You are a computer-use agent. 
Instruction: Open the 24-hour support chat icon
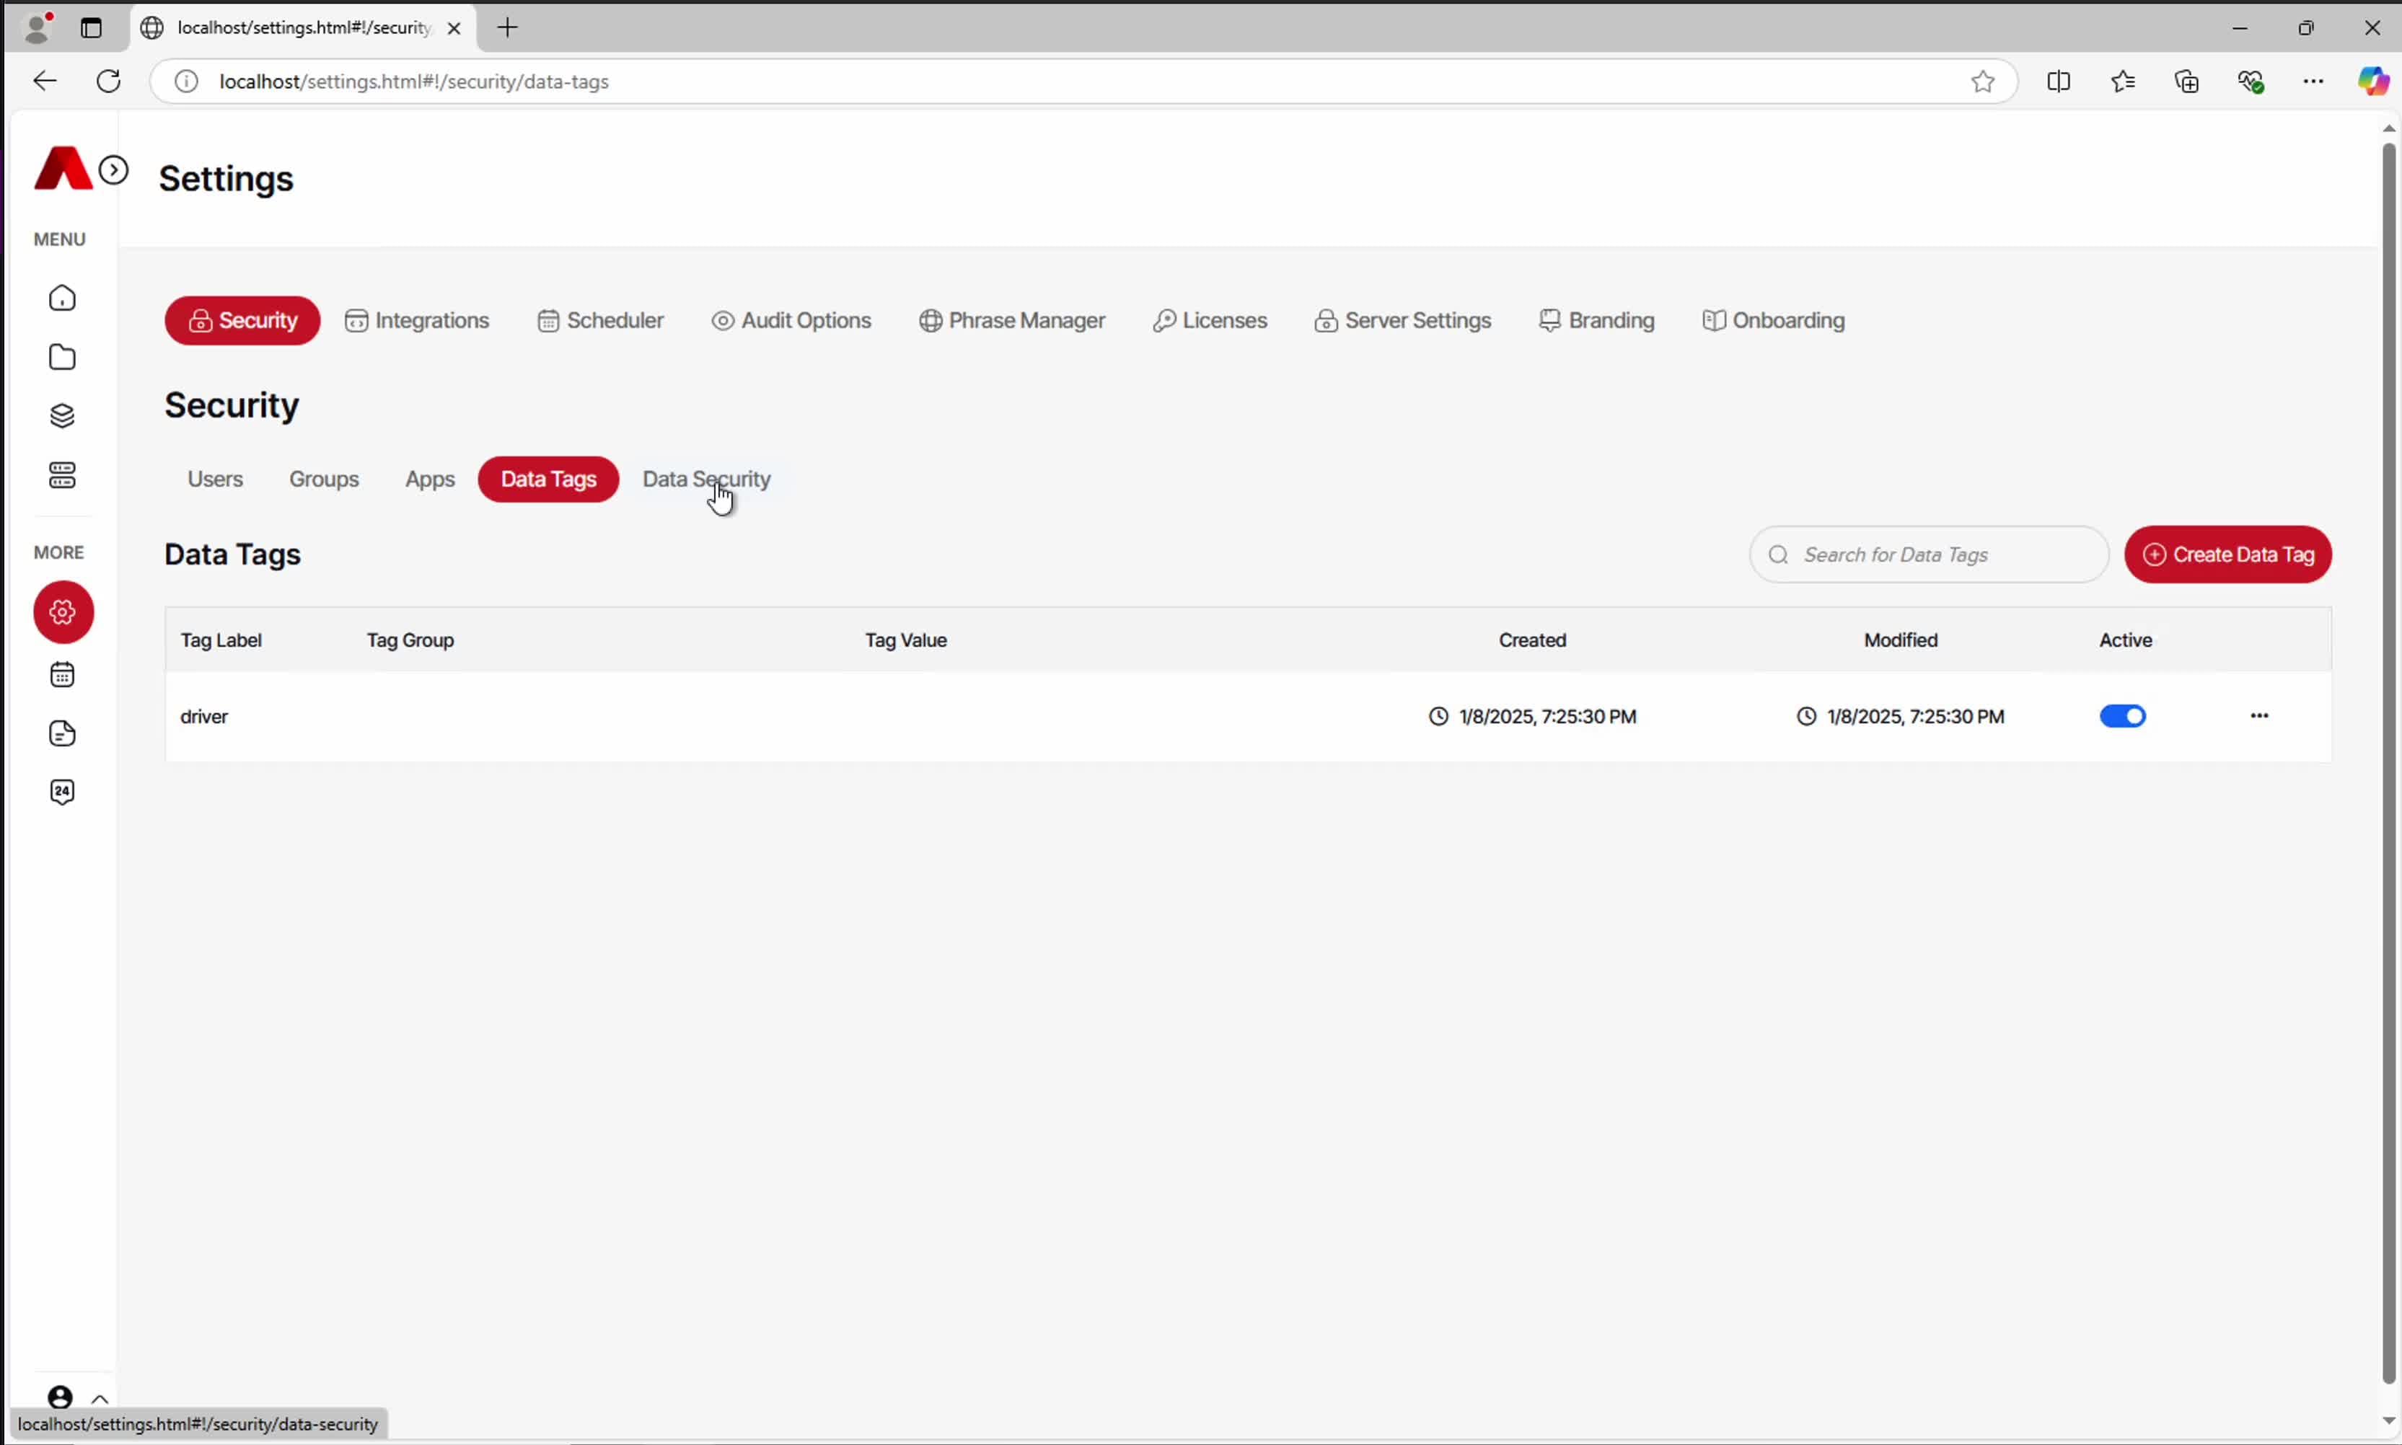point(62,792)
